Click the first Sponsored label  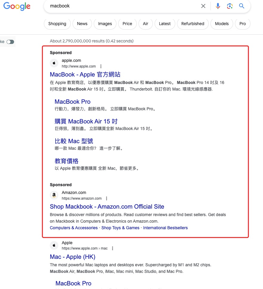61,53
